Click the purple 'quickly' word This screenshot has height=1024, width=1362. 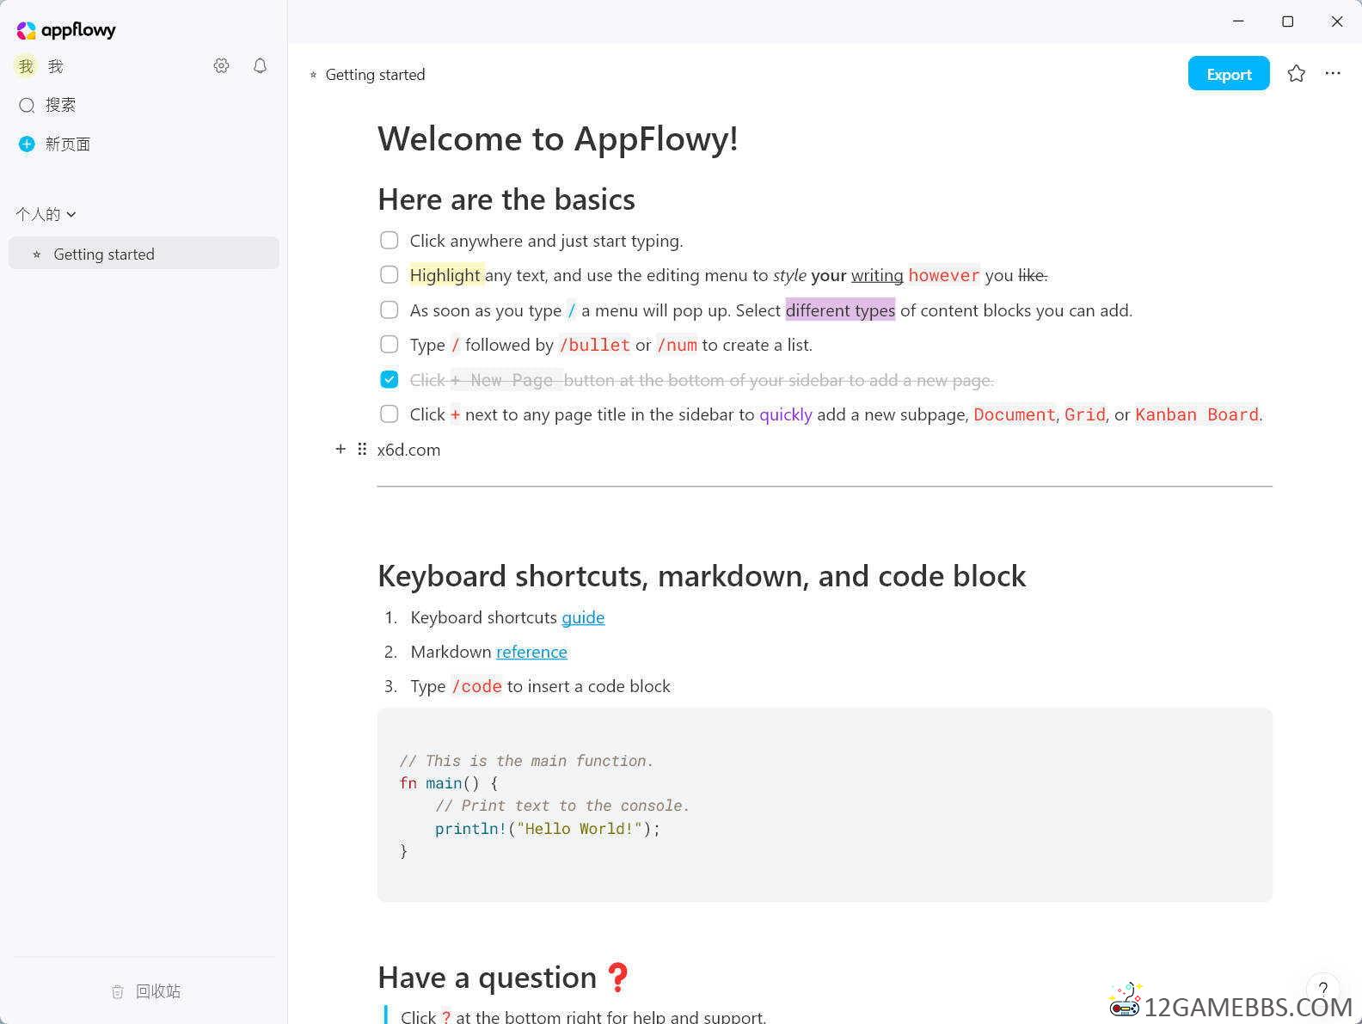786,414
